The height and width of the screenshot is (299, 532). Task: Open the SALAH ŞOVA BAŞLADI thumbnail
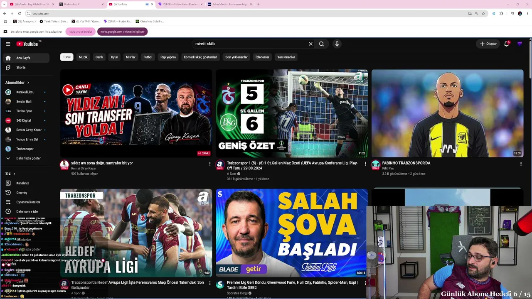(x=292, y=233)
